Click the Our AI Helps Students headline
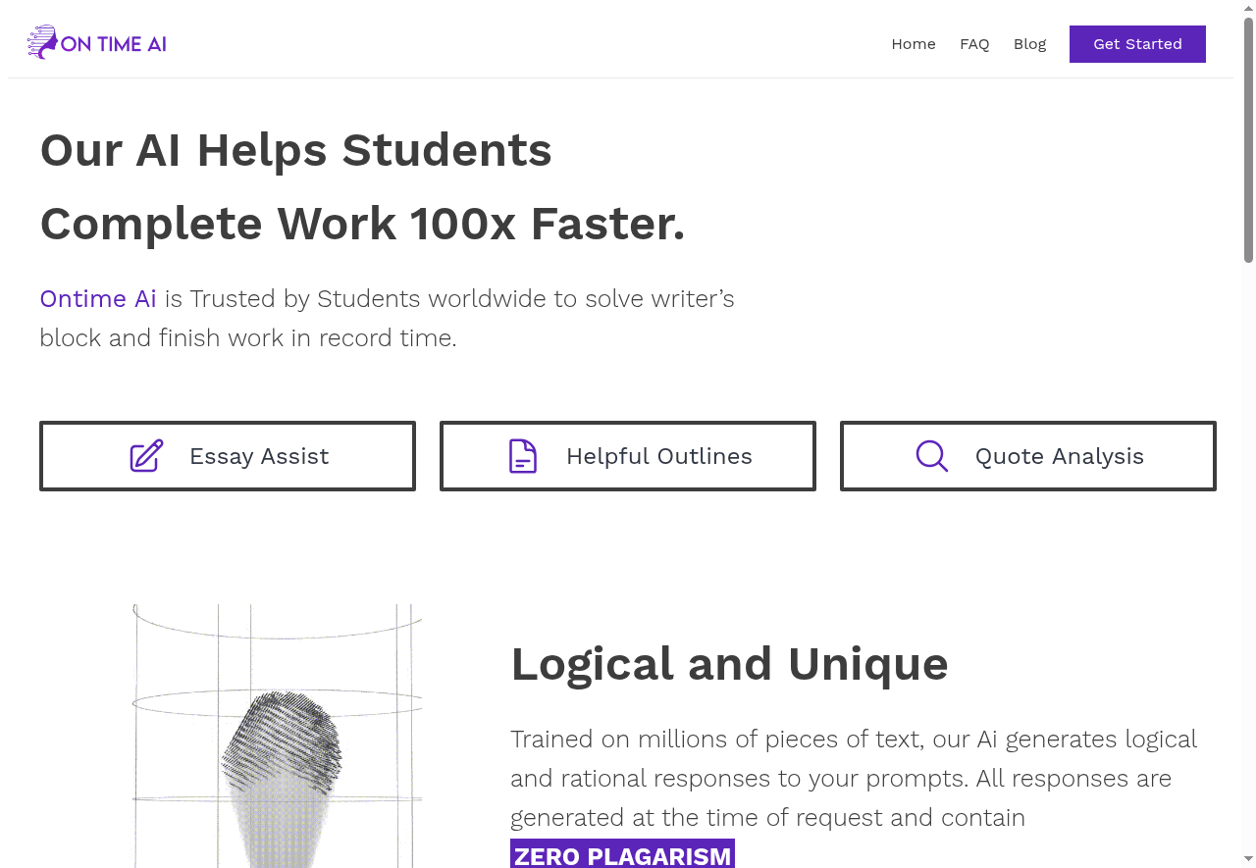Image resolution: width=1256 pixels, height=868 pixels. [x=295, y=150]
